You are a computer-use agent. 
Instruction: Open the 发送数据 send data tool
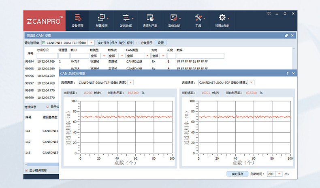tap(126, 18)
